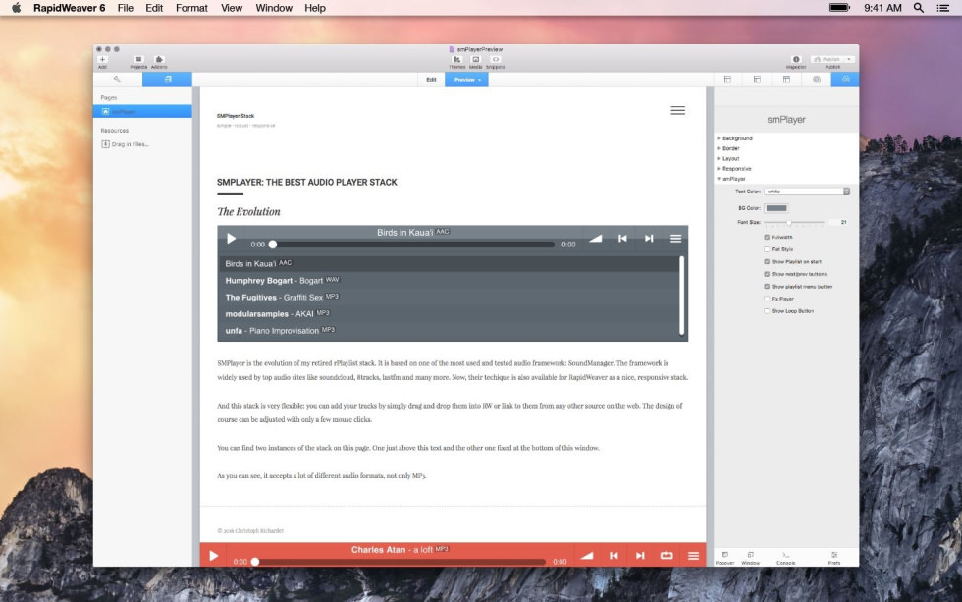Open the File menu
Viewport: 962px width, 602px height.
(126, 8)
